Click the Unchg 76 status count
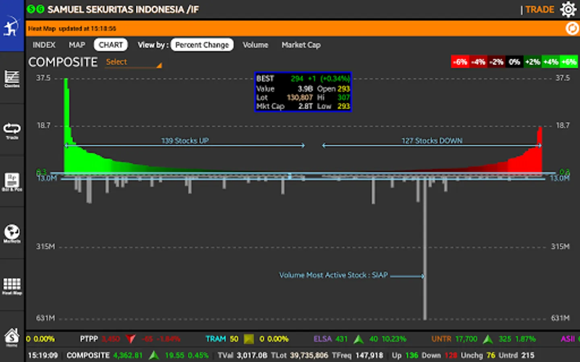 click(478, 355)
